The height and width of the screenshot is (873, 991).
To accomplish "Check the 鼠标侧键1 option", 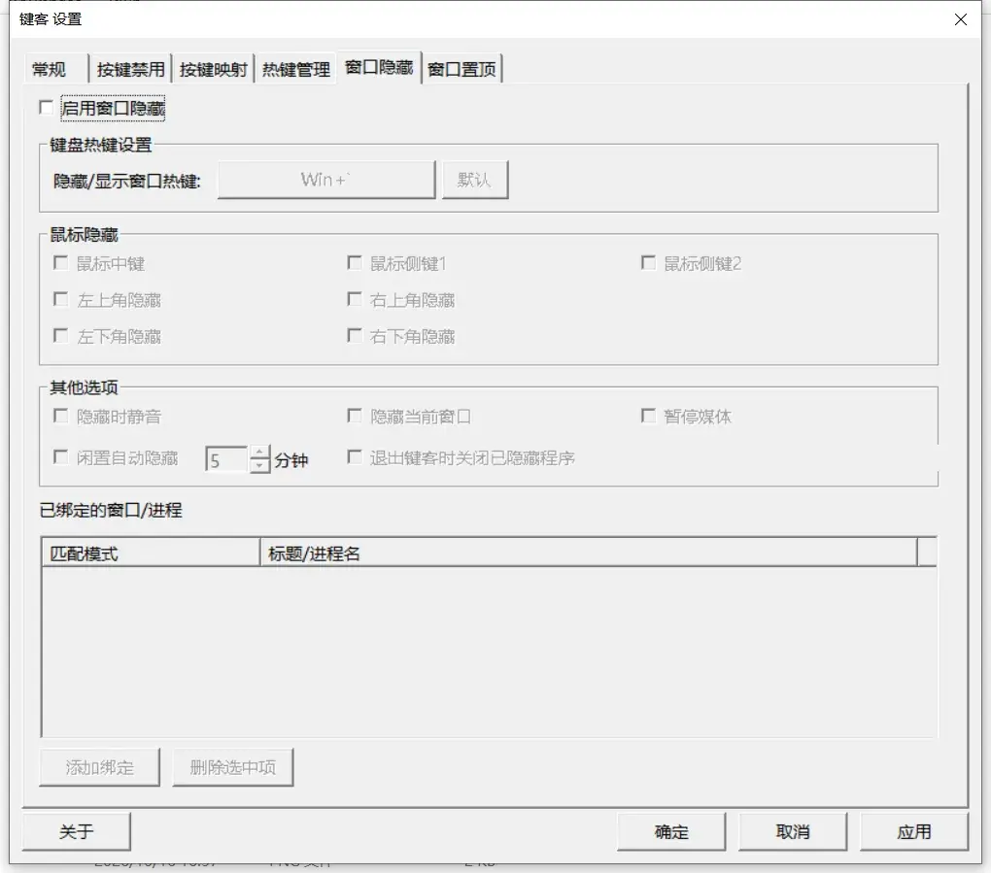I will tap(355, 263).
